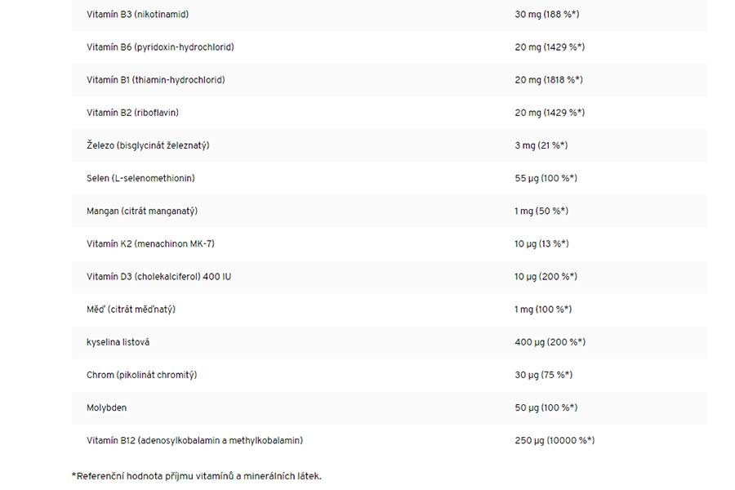This screenshot has width=735, height=490.
Task: Click the Vitamín B12 (adenosylkobalamin a methylkobalamin) label
Action: coord(194,440)
